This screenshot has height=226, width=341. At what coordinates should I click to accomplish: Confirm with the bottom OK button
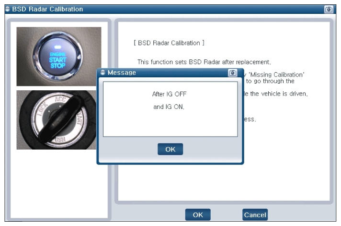[x=197, y=215]
